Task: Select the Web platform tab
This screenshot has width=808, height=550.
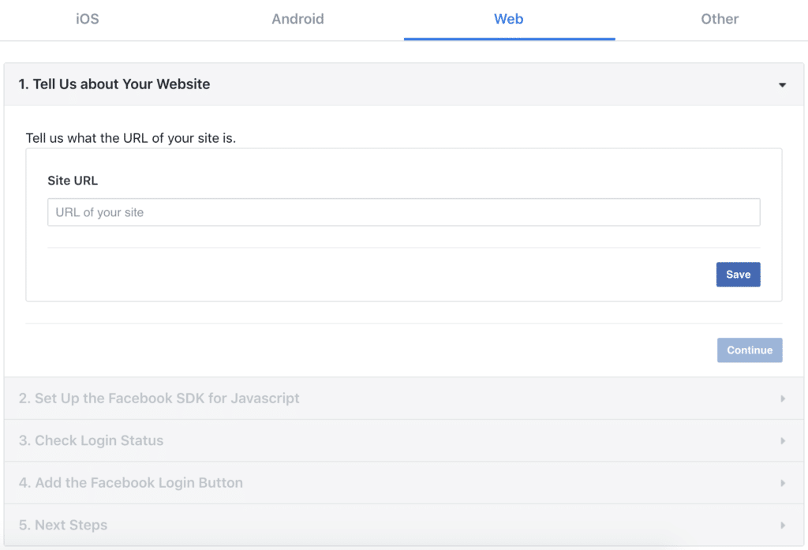Action: pos(509,19)
